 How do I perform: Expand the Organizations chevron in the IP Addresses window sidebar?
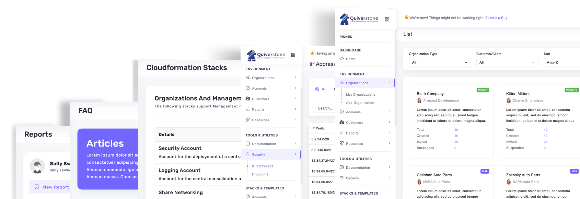pos(295,77)
